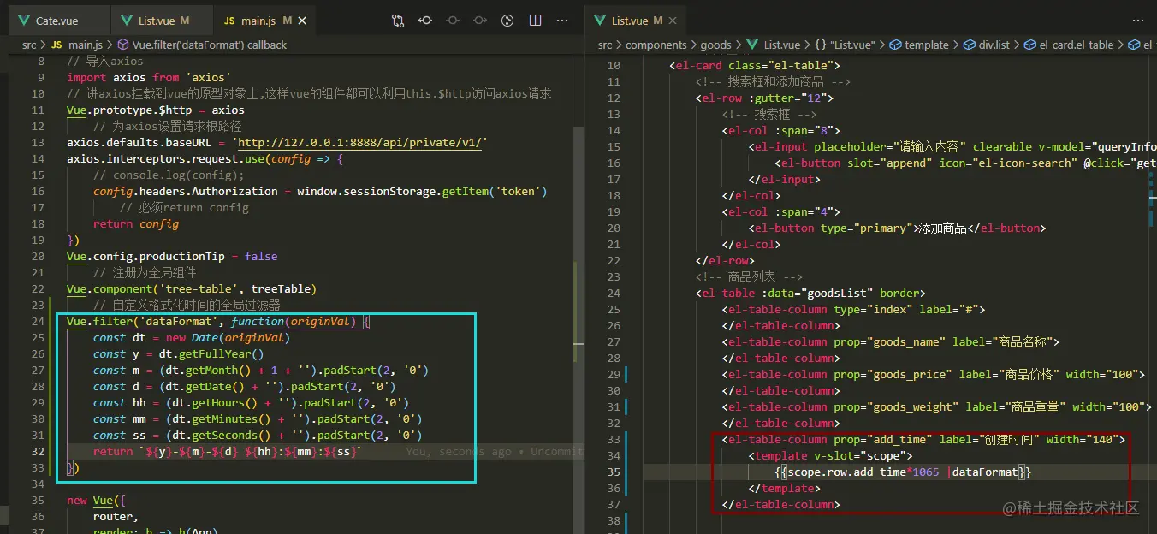Expand the div.list breadcrumb item
The width and height of the screenshot is (1157, 534).
pyautogui.click(x=994, y=44)
